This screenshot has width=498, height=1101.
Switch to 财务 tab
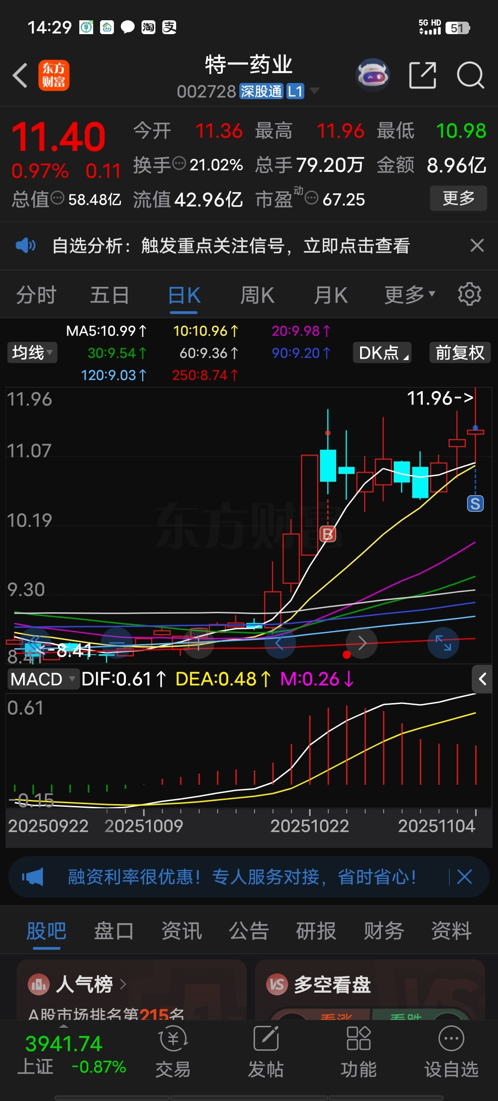pyautogui.click(x=384, y=931)
